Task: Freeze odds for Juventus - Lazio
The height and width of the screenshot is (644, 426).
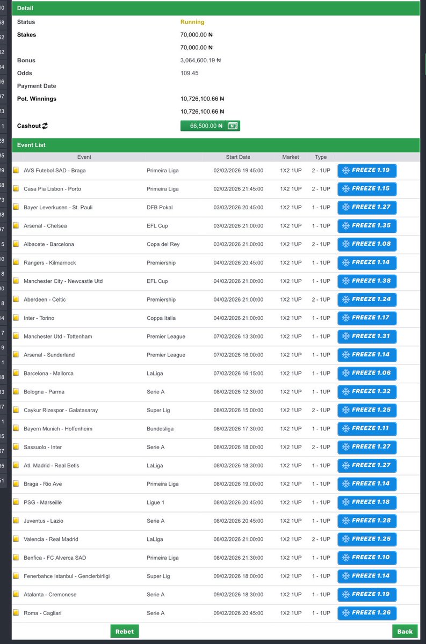Action: click(x=367, y=521)
